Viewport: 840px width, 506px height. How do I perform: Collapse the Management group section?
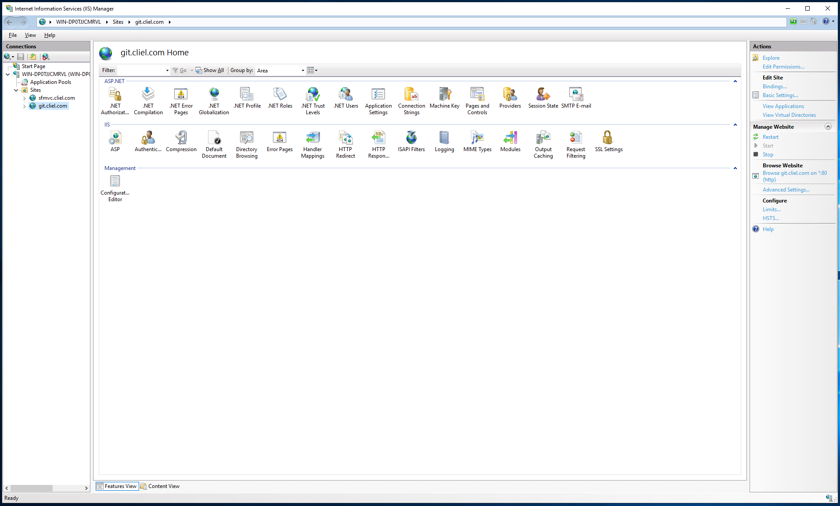point(735,168)
